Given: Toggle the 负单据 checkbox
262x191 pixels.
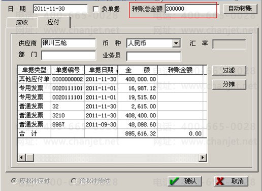Looking at the screenshot, I should coord(96,9).
